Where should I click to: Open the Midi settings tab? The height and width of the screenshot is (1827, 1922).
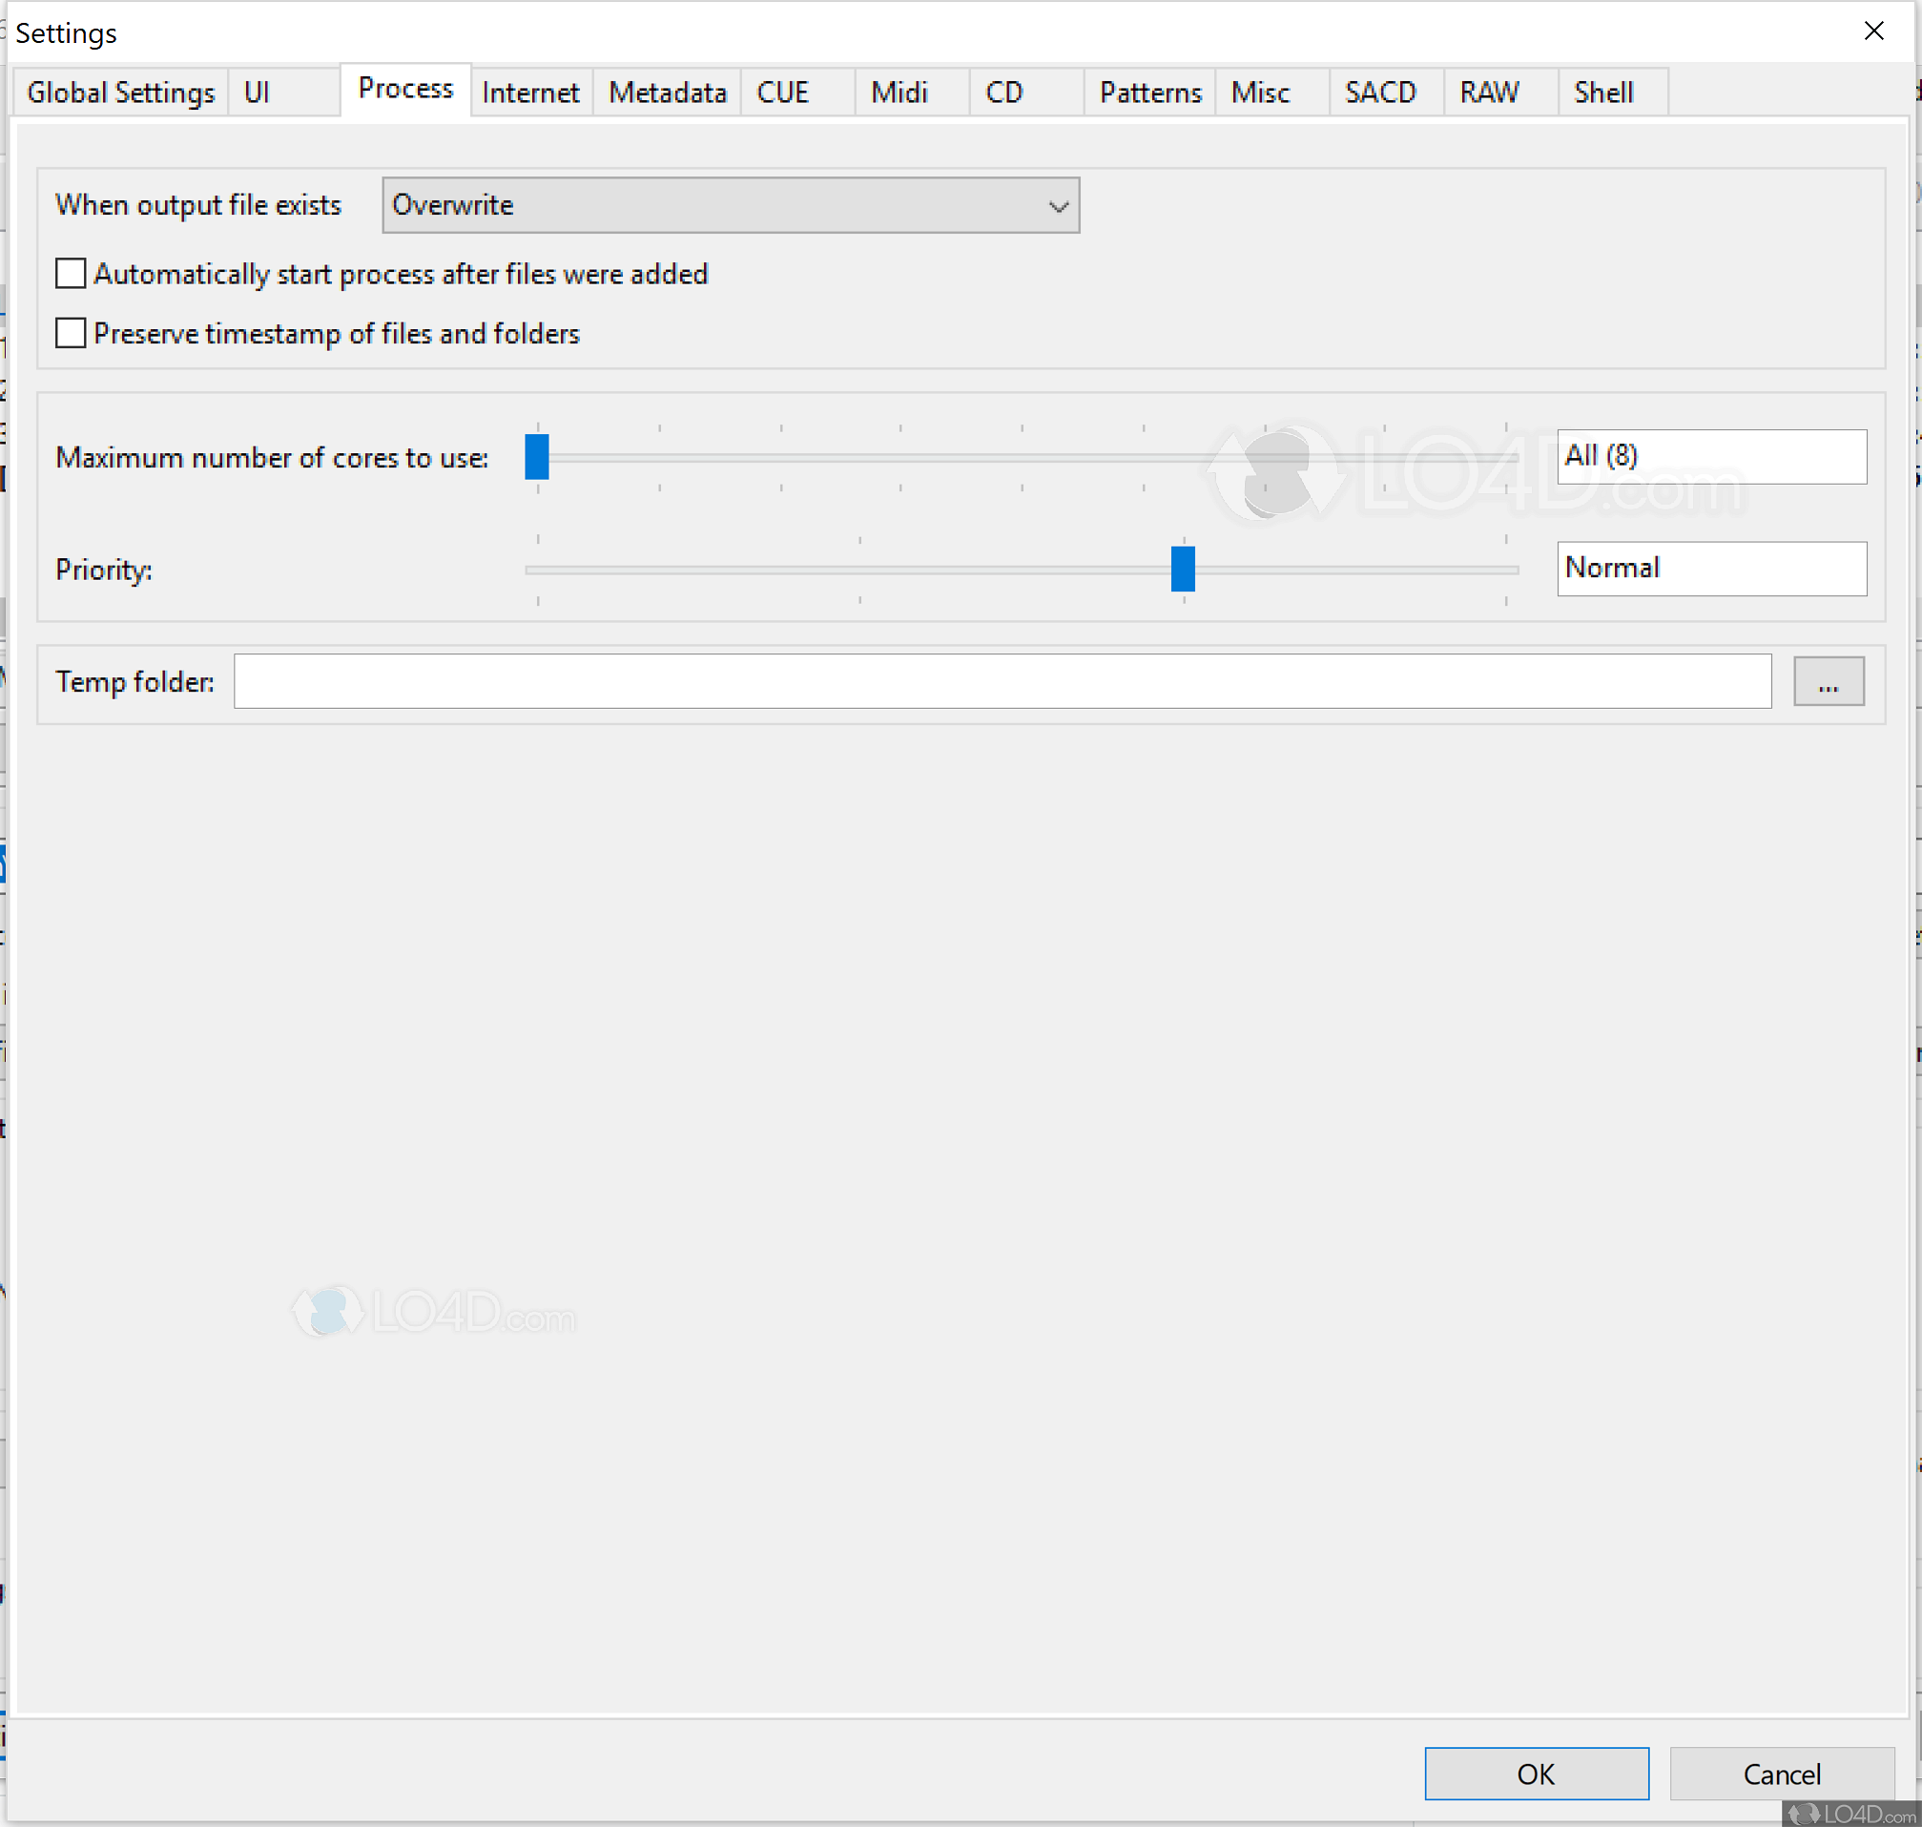tap(899, 93)
